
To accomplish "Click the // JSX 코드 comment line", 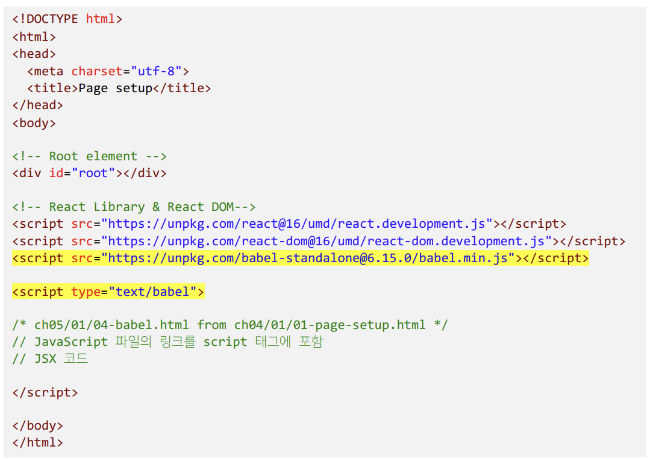I will 50,358.
